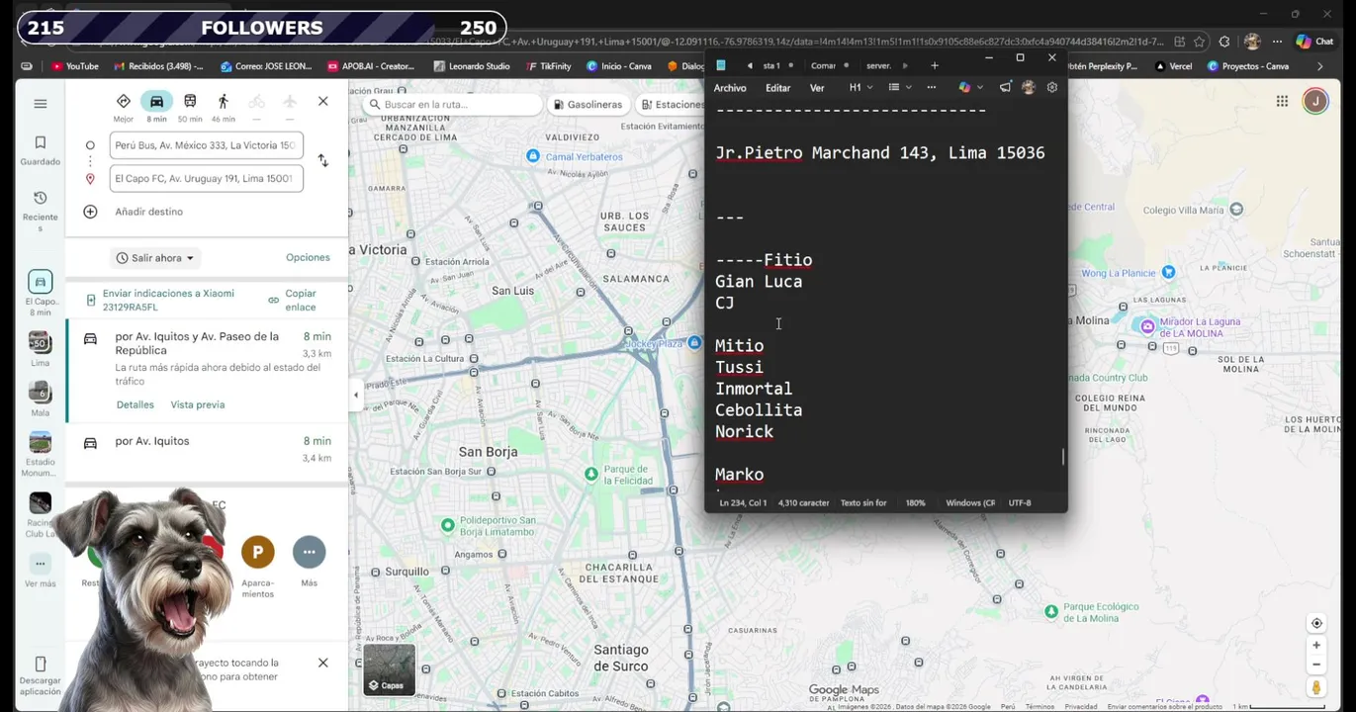The image size is (1356, 712).
Task: Open the H1 heading dropdown in Notepad
Action: [860, 88]
